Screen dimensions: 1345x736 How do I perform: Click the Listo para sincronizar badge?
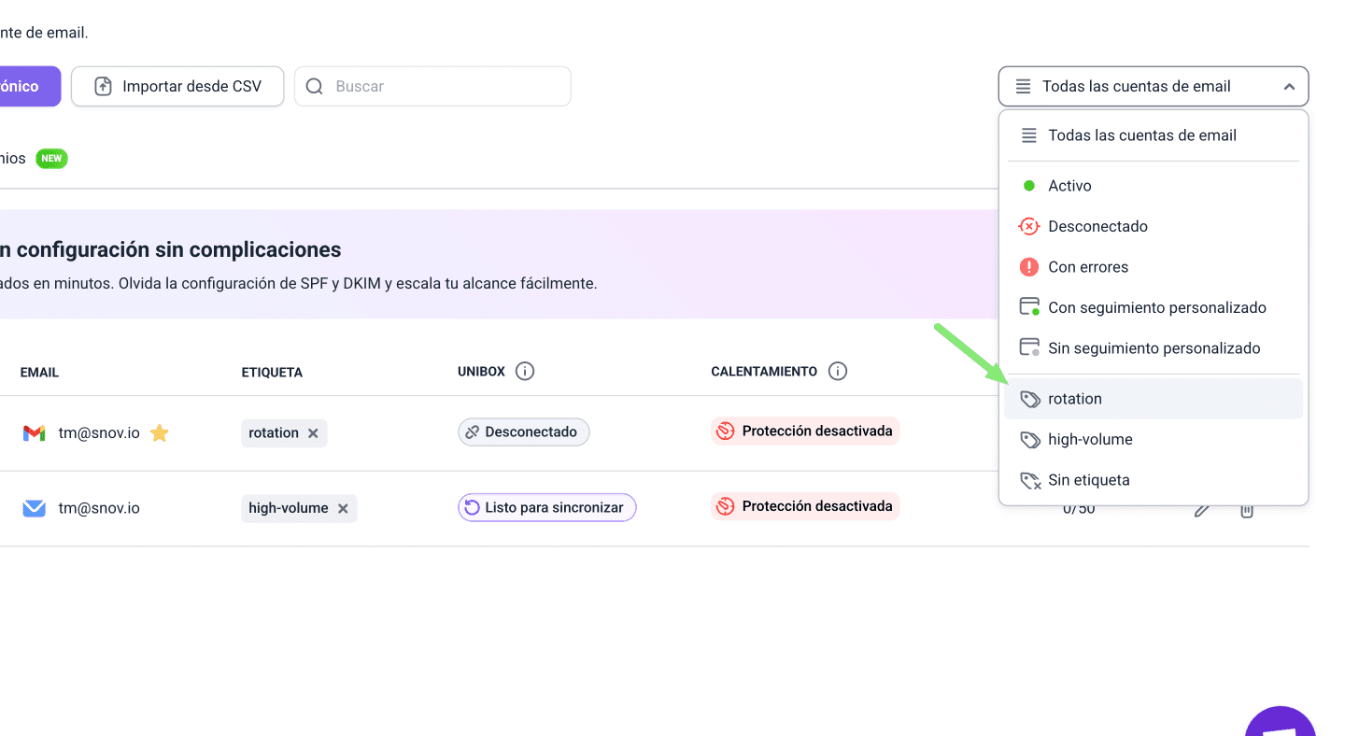click(546, 507)
